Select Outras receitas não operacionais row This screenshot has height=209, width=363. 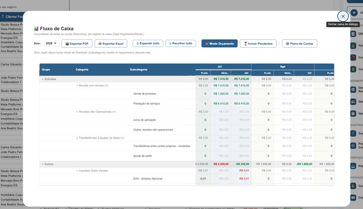tap(153, 129)
